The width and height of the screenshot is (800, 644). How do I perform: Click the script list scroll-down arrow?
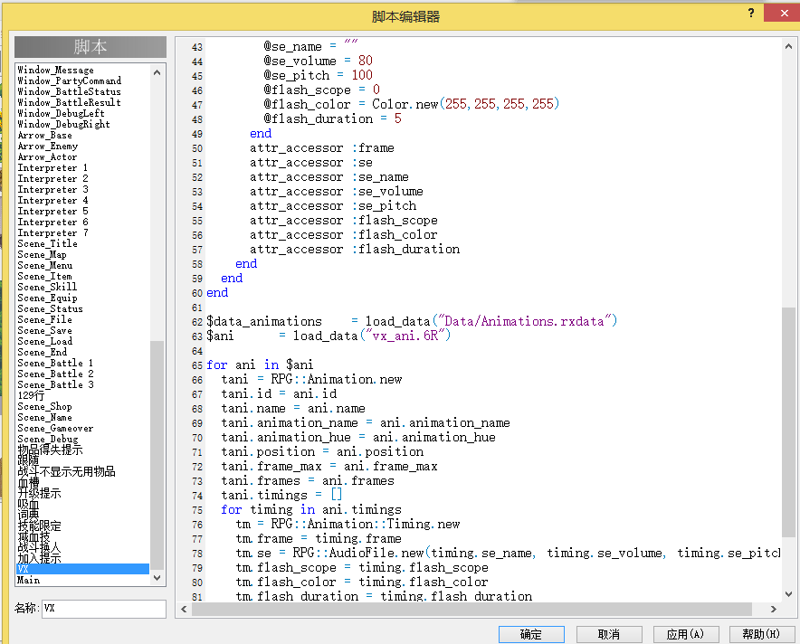tap(157, 578)
